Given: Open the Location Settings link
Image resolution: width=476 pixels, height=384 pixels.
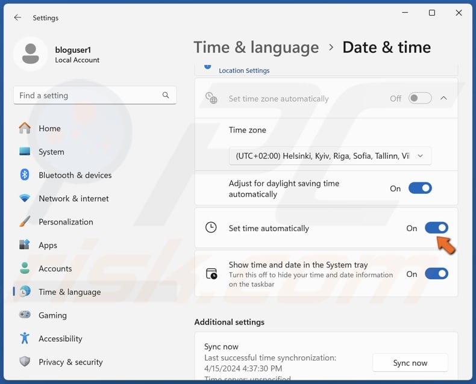Looking at the screenshot, I should coord(244,70).
